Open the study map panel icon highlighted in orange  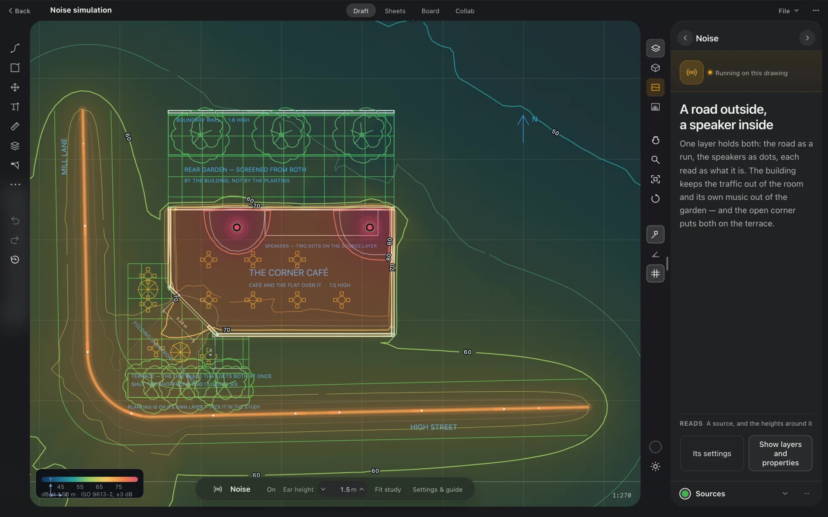[655, 87]
